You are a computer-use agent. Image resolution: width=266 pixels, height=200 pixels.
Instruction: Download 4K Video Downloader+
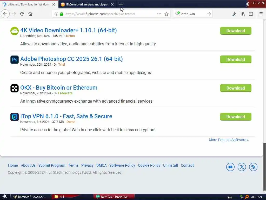236,31
